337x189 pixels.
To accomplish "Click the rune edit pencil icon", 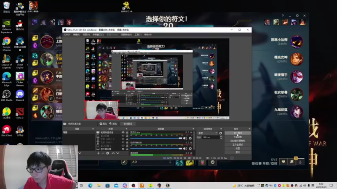I will (124, 162).
